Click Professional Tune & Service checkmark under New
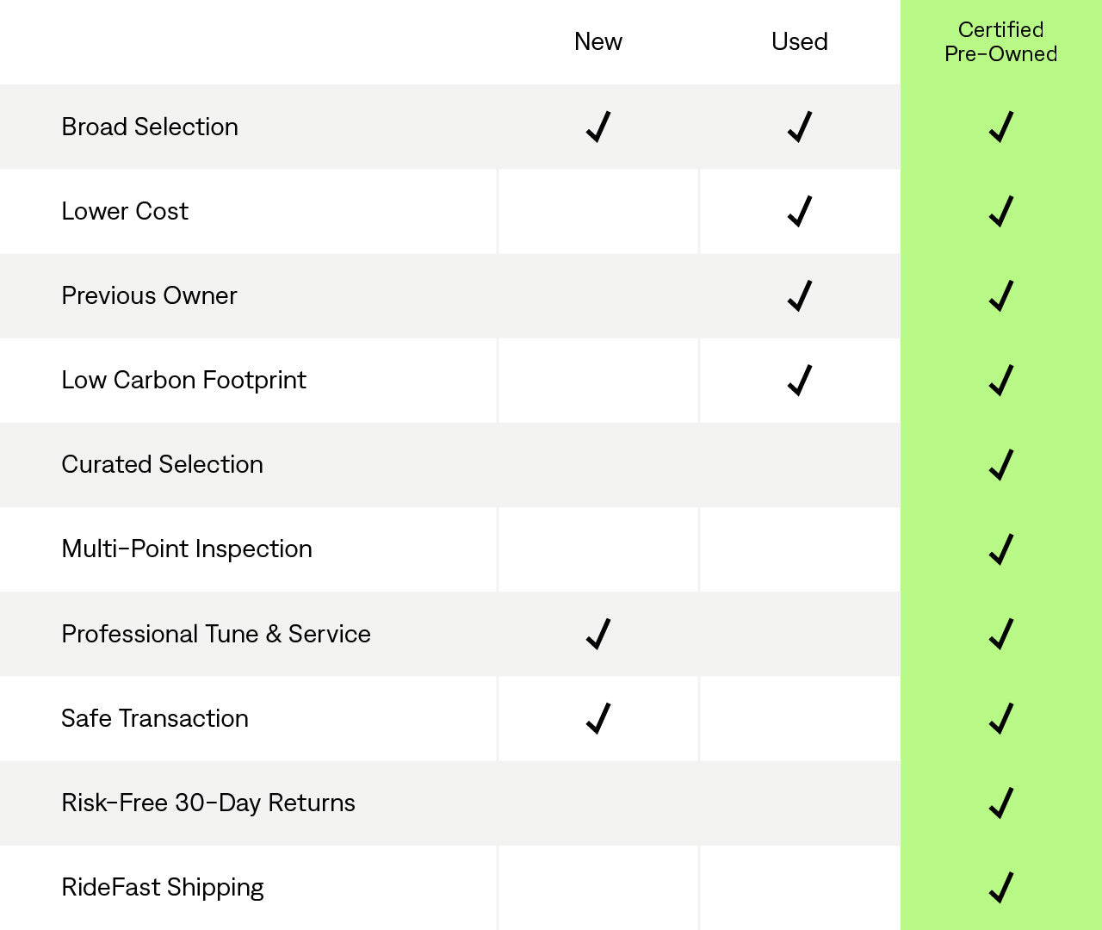The height and width of the screenshot is (930, 1102). click(598, 634)
